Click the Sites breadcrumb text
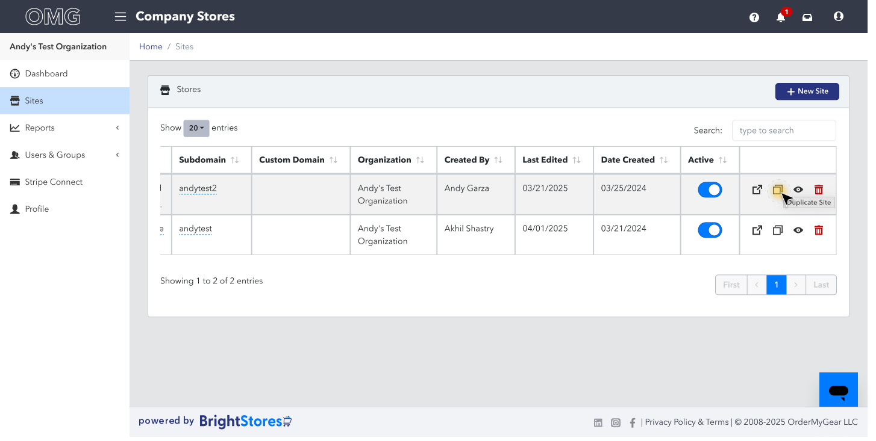876x441 pixels. tap(184, 46)
